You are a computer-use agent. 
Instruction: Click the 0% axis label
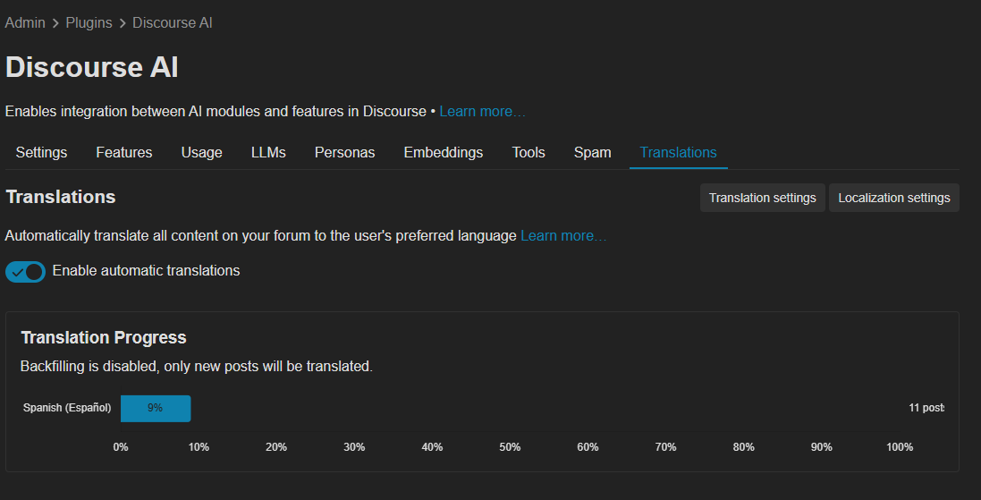pos(121,447)
